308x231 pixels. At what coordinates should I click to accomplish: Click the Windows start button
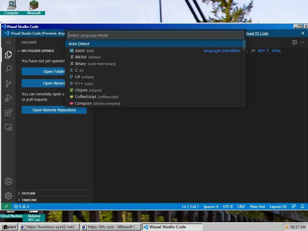pyautogui.click(x=9, y=227)
